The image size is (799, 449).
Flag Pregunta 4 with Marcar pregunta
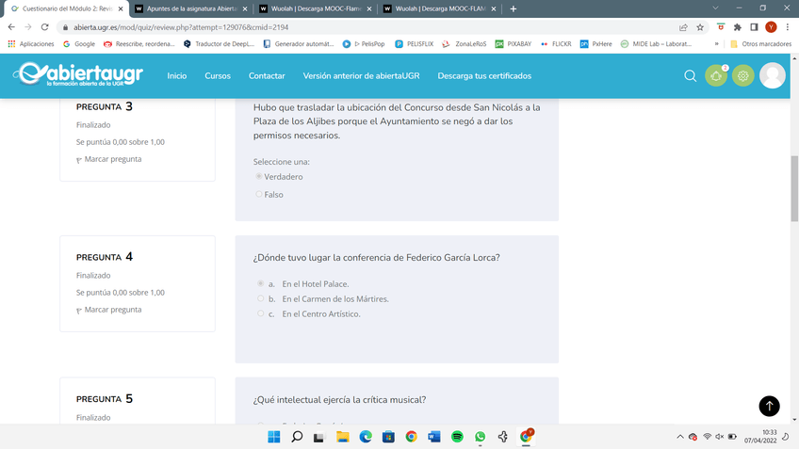(x=109, y=310)
